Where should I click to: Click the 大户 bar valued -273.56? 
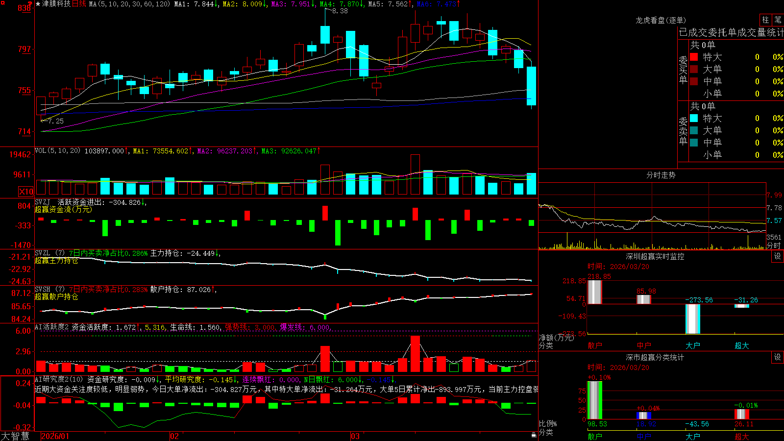point(692,319)
